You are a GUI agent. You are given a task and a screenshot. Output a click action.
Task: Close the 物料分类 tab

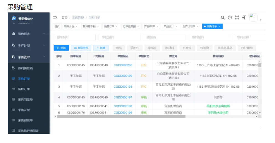click(77, 27)
